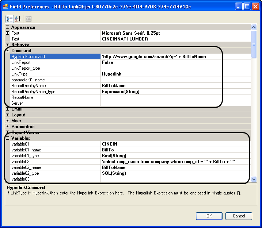Screen dimensions: 262x228
Task: Collapse the Command category
Action: (x=8, y=51)
